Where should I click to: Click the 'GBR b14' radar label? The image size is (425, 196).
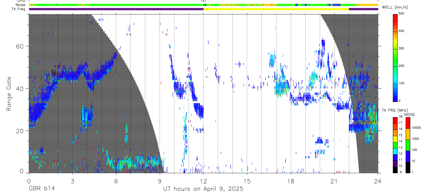tap(42, 189)
